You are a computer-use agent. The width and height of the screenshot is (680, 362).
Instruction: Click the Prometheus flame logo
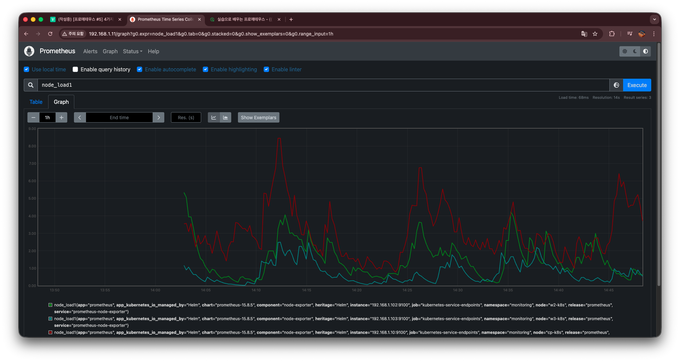[x=29, y=51]
